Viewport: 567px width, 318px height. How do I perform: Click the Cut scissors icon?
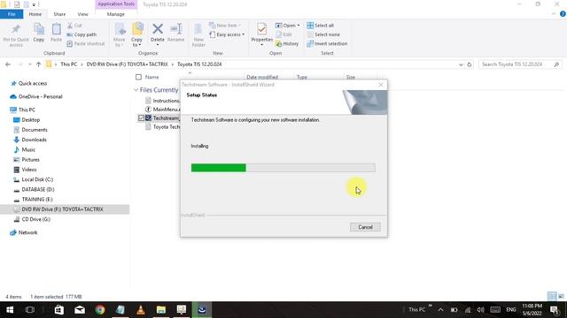(x=74, y=26)
